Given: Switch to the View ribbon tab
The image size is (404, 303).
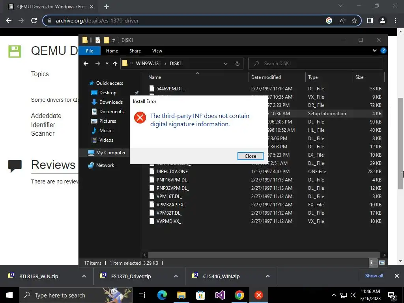Looking at the screenshot, I should (157, 51).
